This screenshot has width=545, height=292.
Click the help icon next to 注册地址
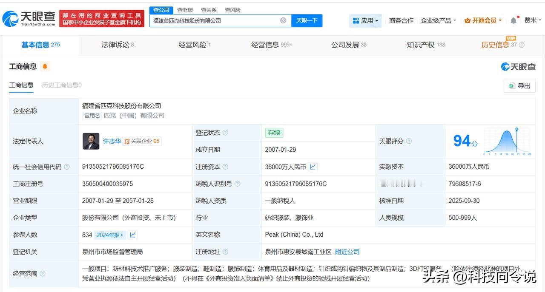coord(225,252)
